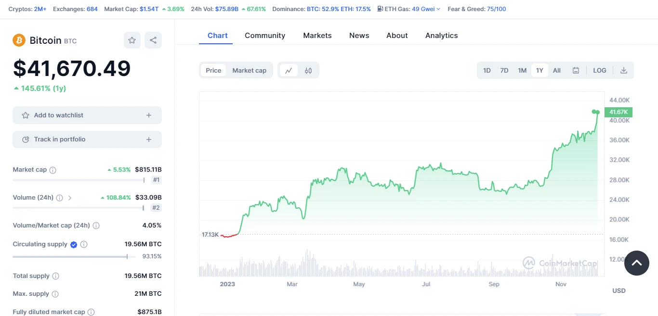Click Fear & Greed 75/100 link
This screenshot has height=316, width=658.
coord(497,9)
